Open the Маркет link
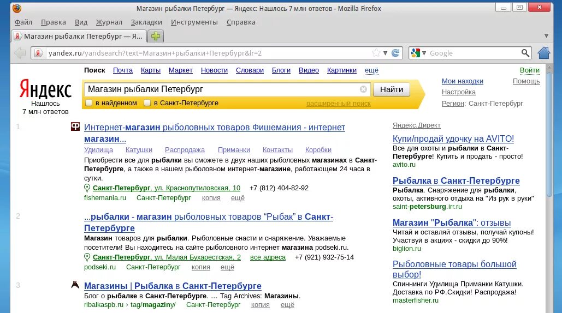 coord(181,70)
